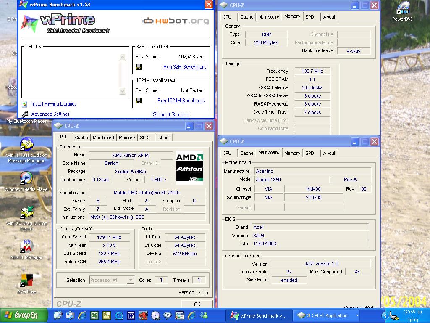This screenshot has width=430, height=323.
Task: Click the Southbridge value VT8235
Action: coord(313,197)
